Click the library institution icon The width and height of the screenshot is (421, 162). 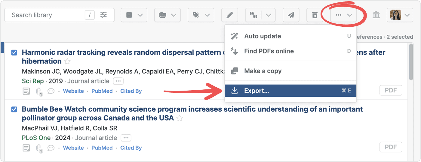376,15
